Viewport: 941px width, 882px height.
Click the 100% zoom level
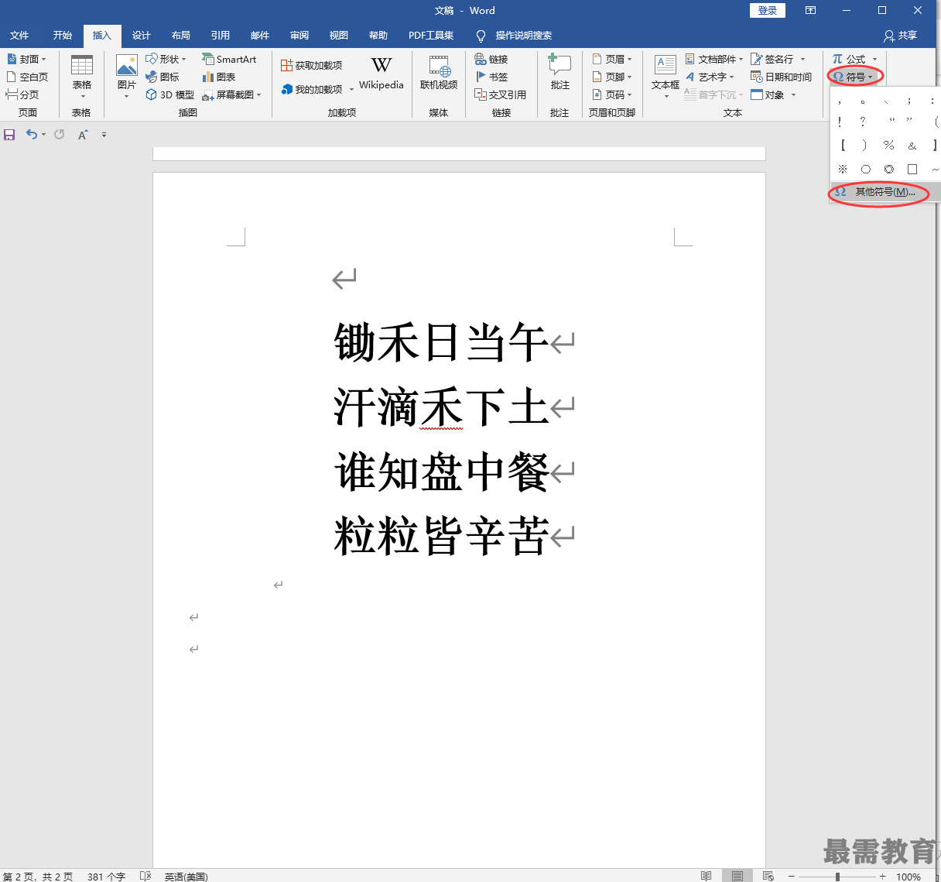pos(908,877)
